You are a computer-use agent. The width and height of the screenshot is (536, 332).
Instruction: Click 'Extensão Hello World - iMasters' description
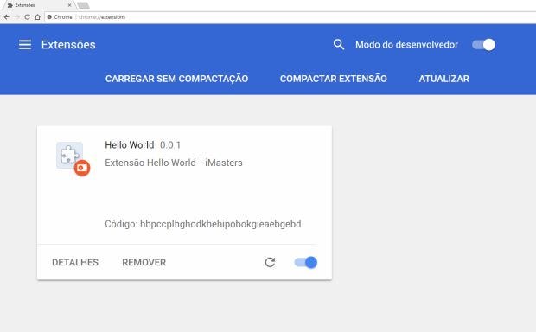coord(174,163)
